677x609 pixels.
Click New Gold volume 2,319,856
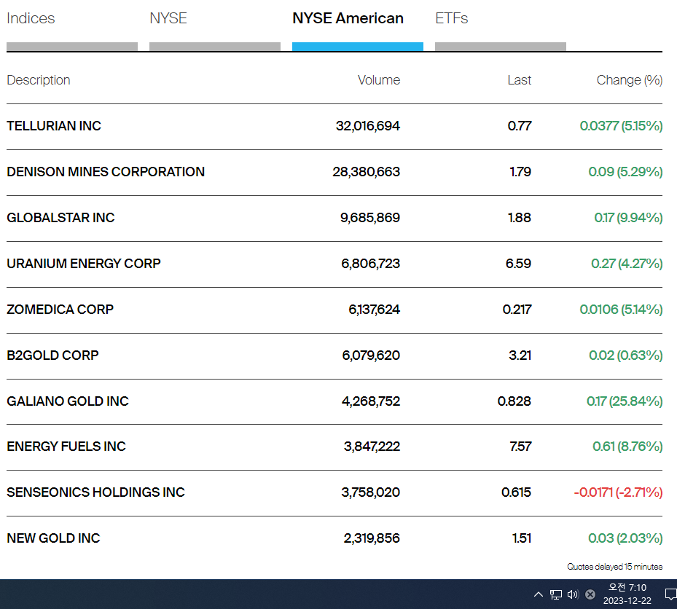(372, 538)
